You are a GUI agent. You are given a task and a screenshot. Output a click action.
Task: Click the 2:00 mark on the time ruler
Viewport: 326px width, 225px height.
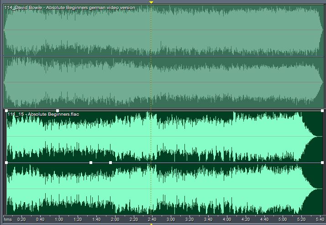(x=115, y=219)
